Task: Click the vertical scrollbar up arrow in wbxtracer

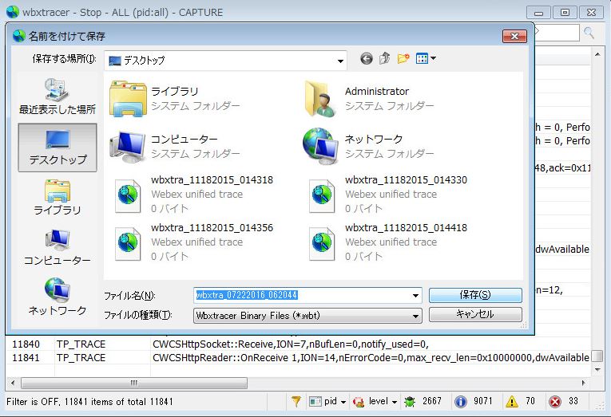Action: pyautogui.click(x=597, y=54)
